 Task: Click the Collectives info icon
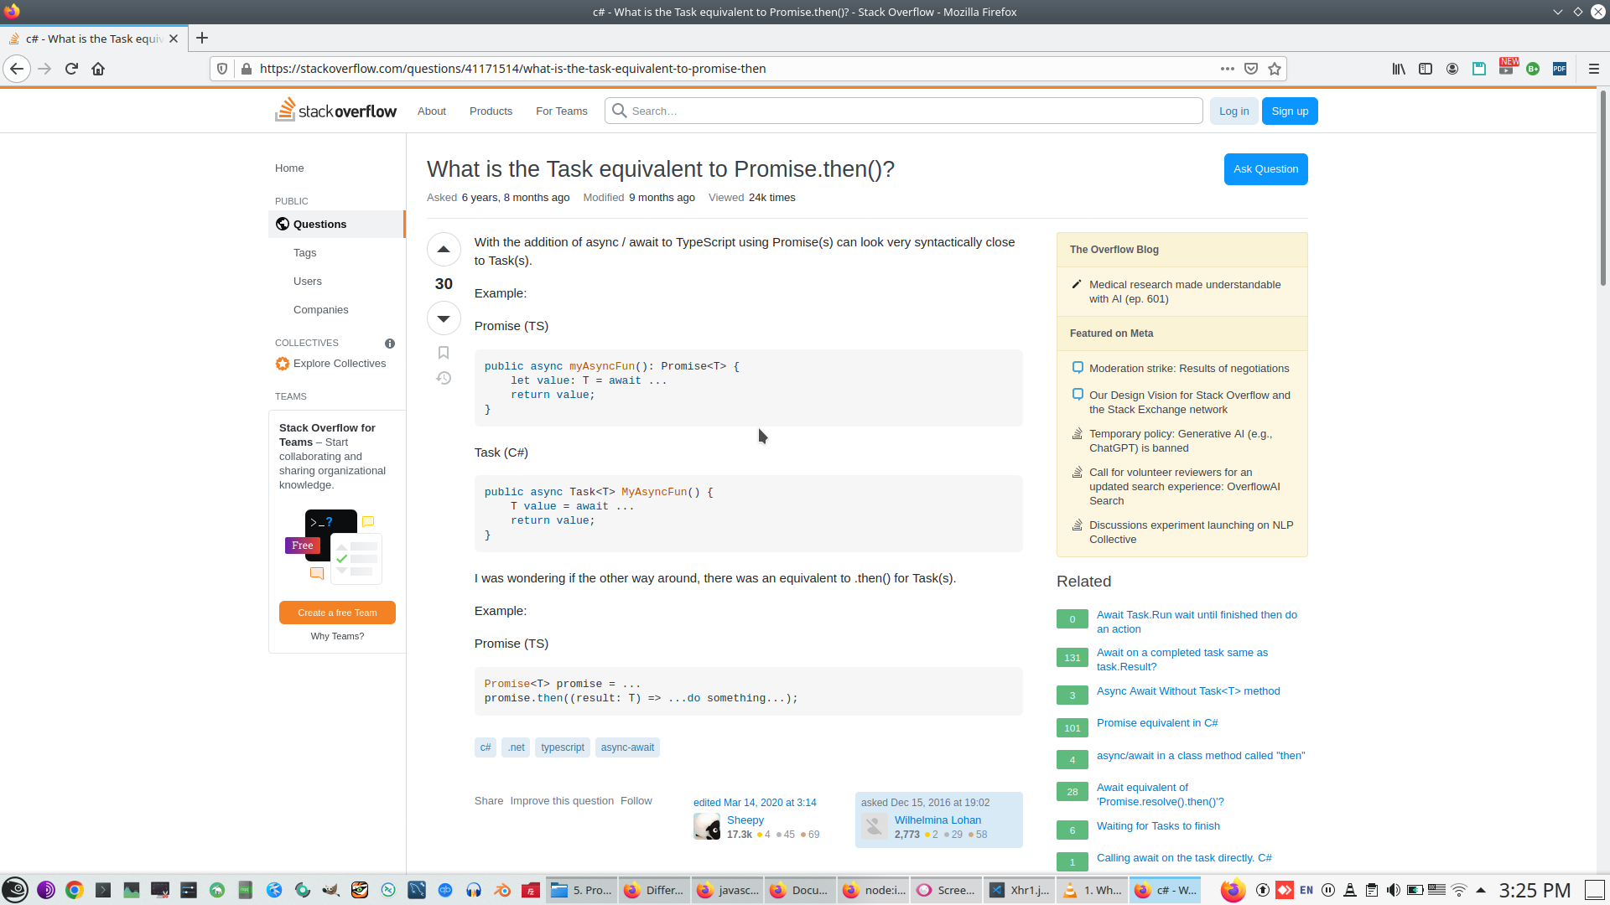point(390,344)
